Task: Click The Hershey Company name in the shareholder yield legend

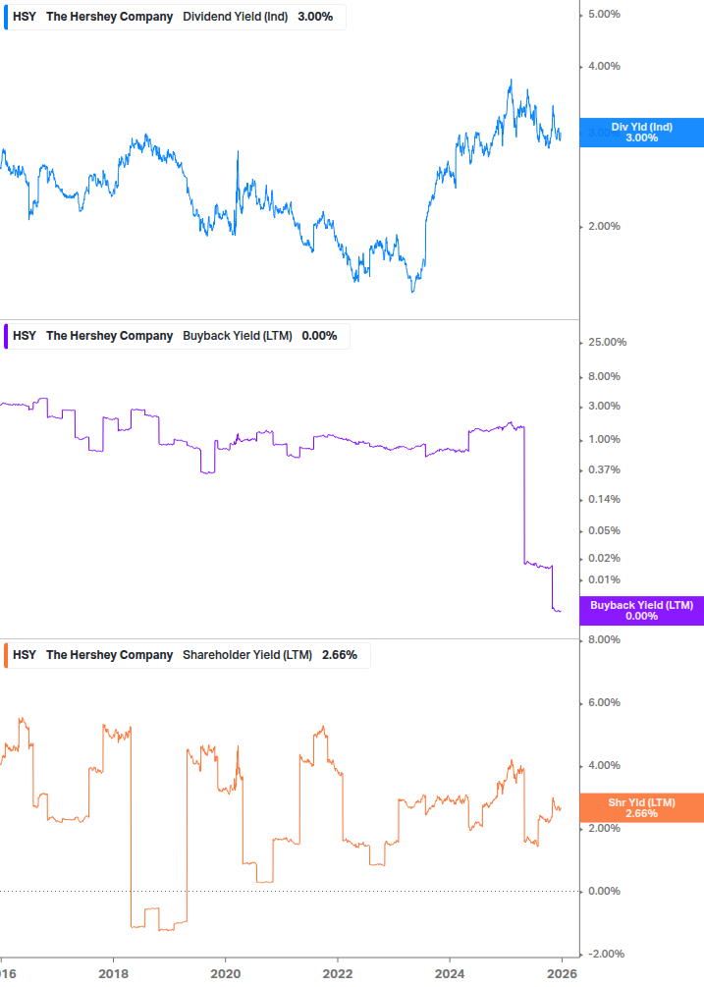Action: point(109,655)
